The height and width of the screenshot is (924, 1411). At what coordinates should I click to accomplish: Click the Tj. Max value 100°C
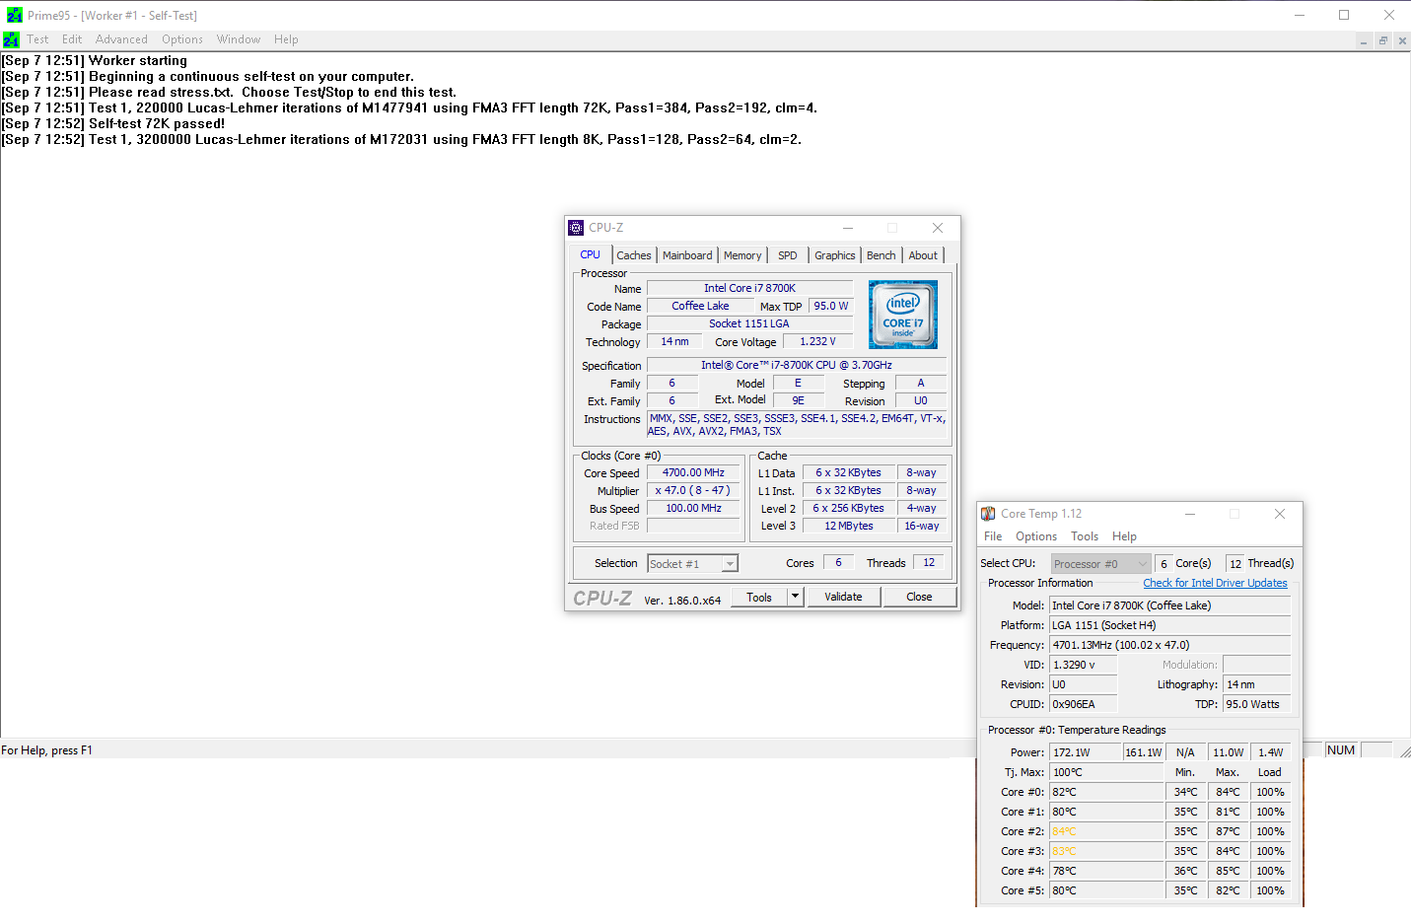tap(1106, 772)
